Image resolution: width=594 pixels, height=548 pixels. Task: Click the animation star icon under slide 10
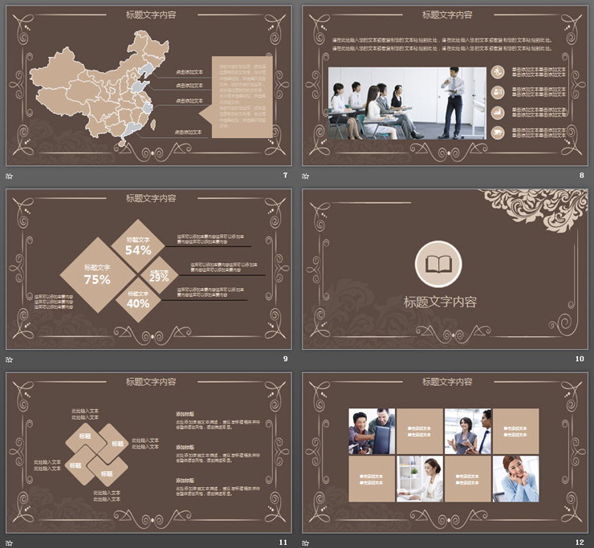(x=306, y=359)
